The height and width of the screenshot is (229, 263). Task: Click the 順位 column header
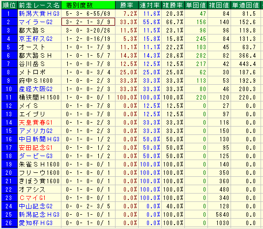(x=9, y=5)
